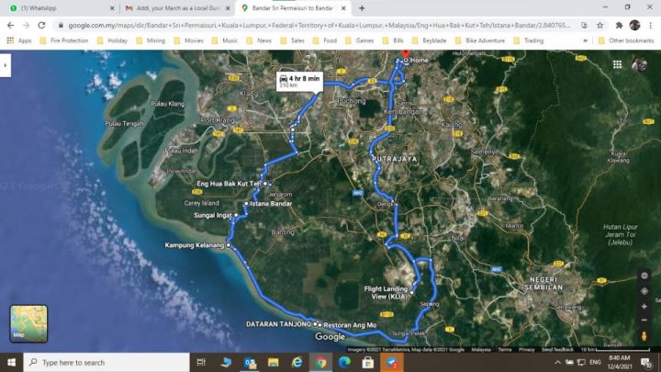Close the Gmail tab
Screen dimensions: 661x372
[x=228, y=8]
